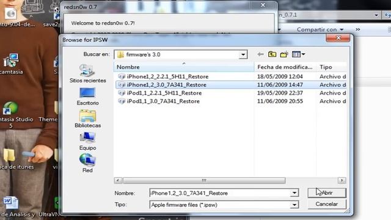391x220 pixels.
Task: Expand Explorer toolbar overflow chevron
Action: point(358,29)
